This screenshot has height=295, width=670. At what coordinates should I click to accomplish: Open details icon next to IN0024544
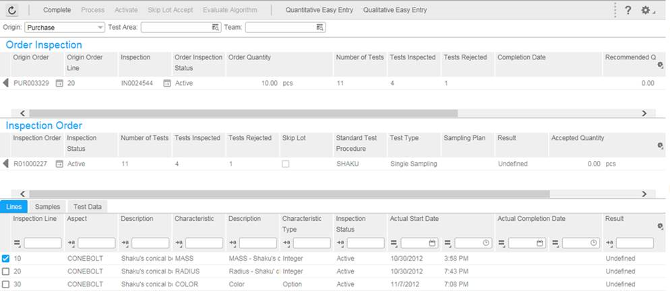pos(166,83)
